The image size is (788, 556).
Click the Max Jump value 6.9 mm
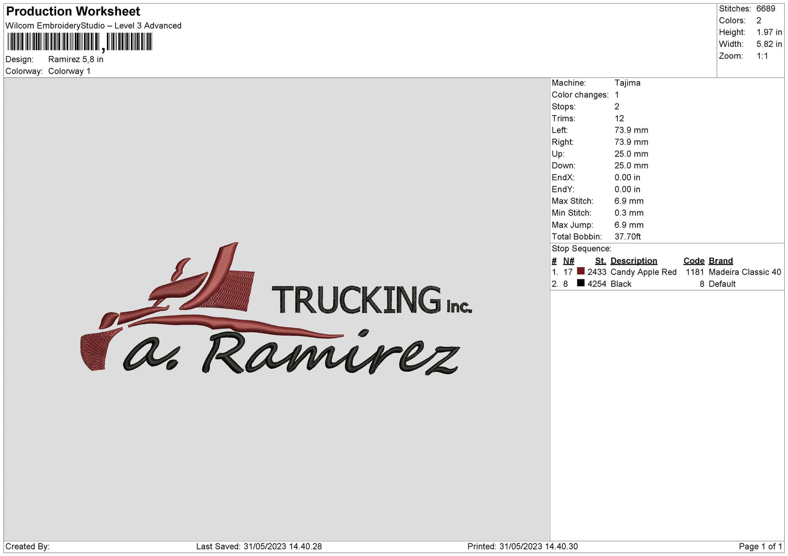pos(629,225)
